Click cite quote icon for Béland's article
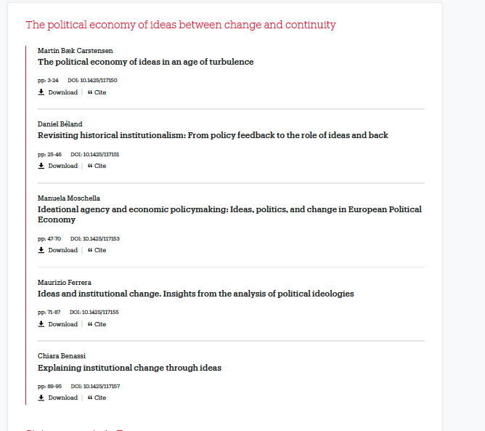The image size is (485, 431). pos(90,166)
